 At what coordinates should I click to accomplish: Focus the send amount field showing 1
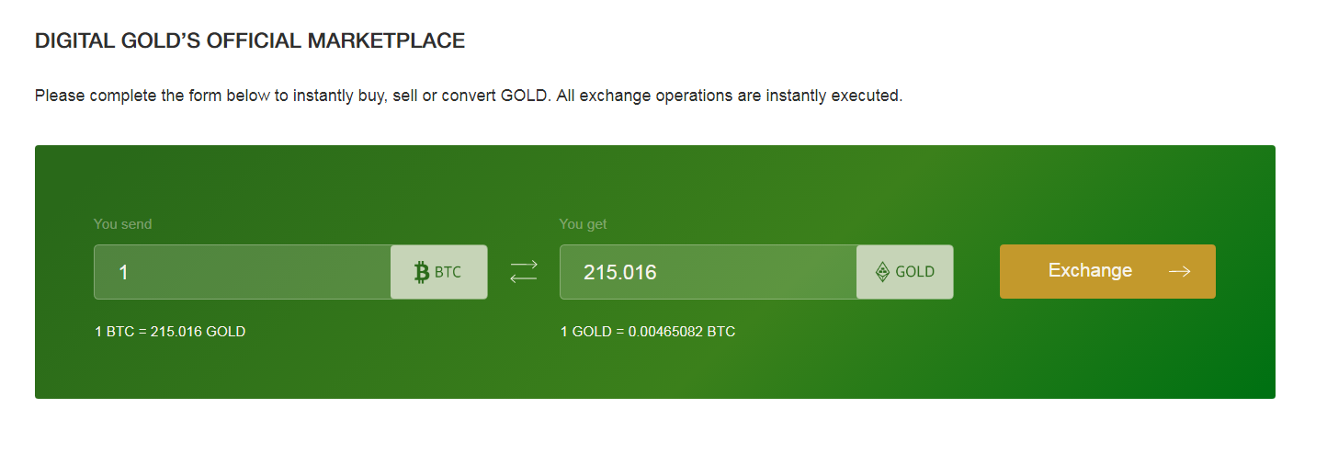point(243,272)
